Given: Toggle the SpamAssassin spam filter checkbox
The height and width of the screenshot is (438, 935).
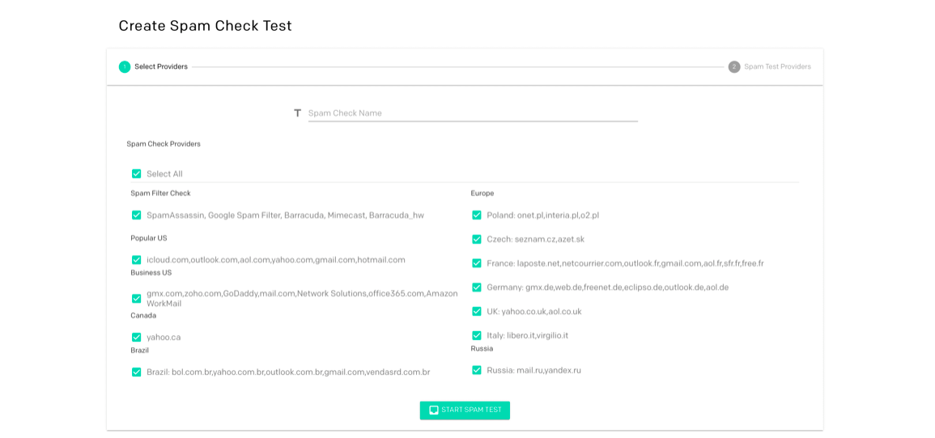Looking at the screenshot, I should (x=137, y=215).
